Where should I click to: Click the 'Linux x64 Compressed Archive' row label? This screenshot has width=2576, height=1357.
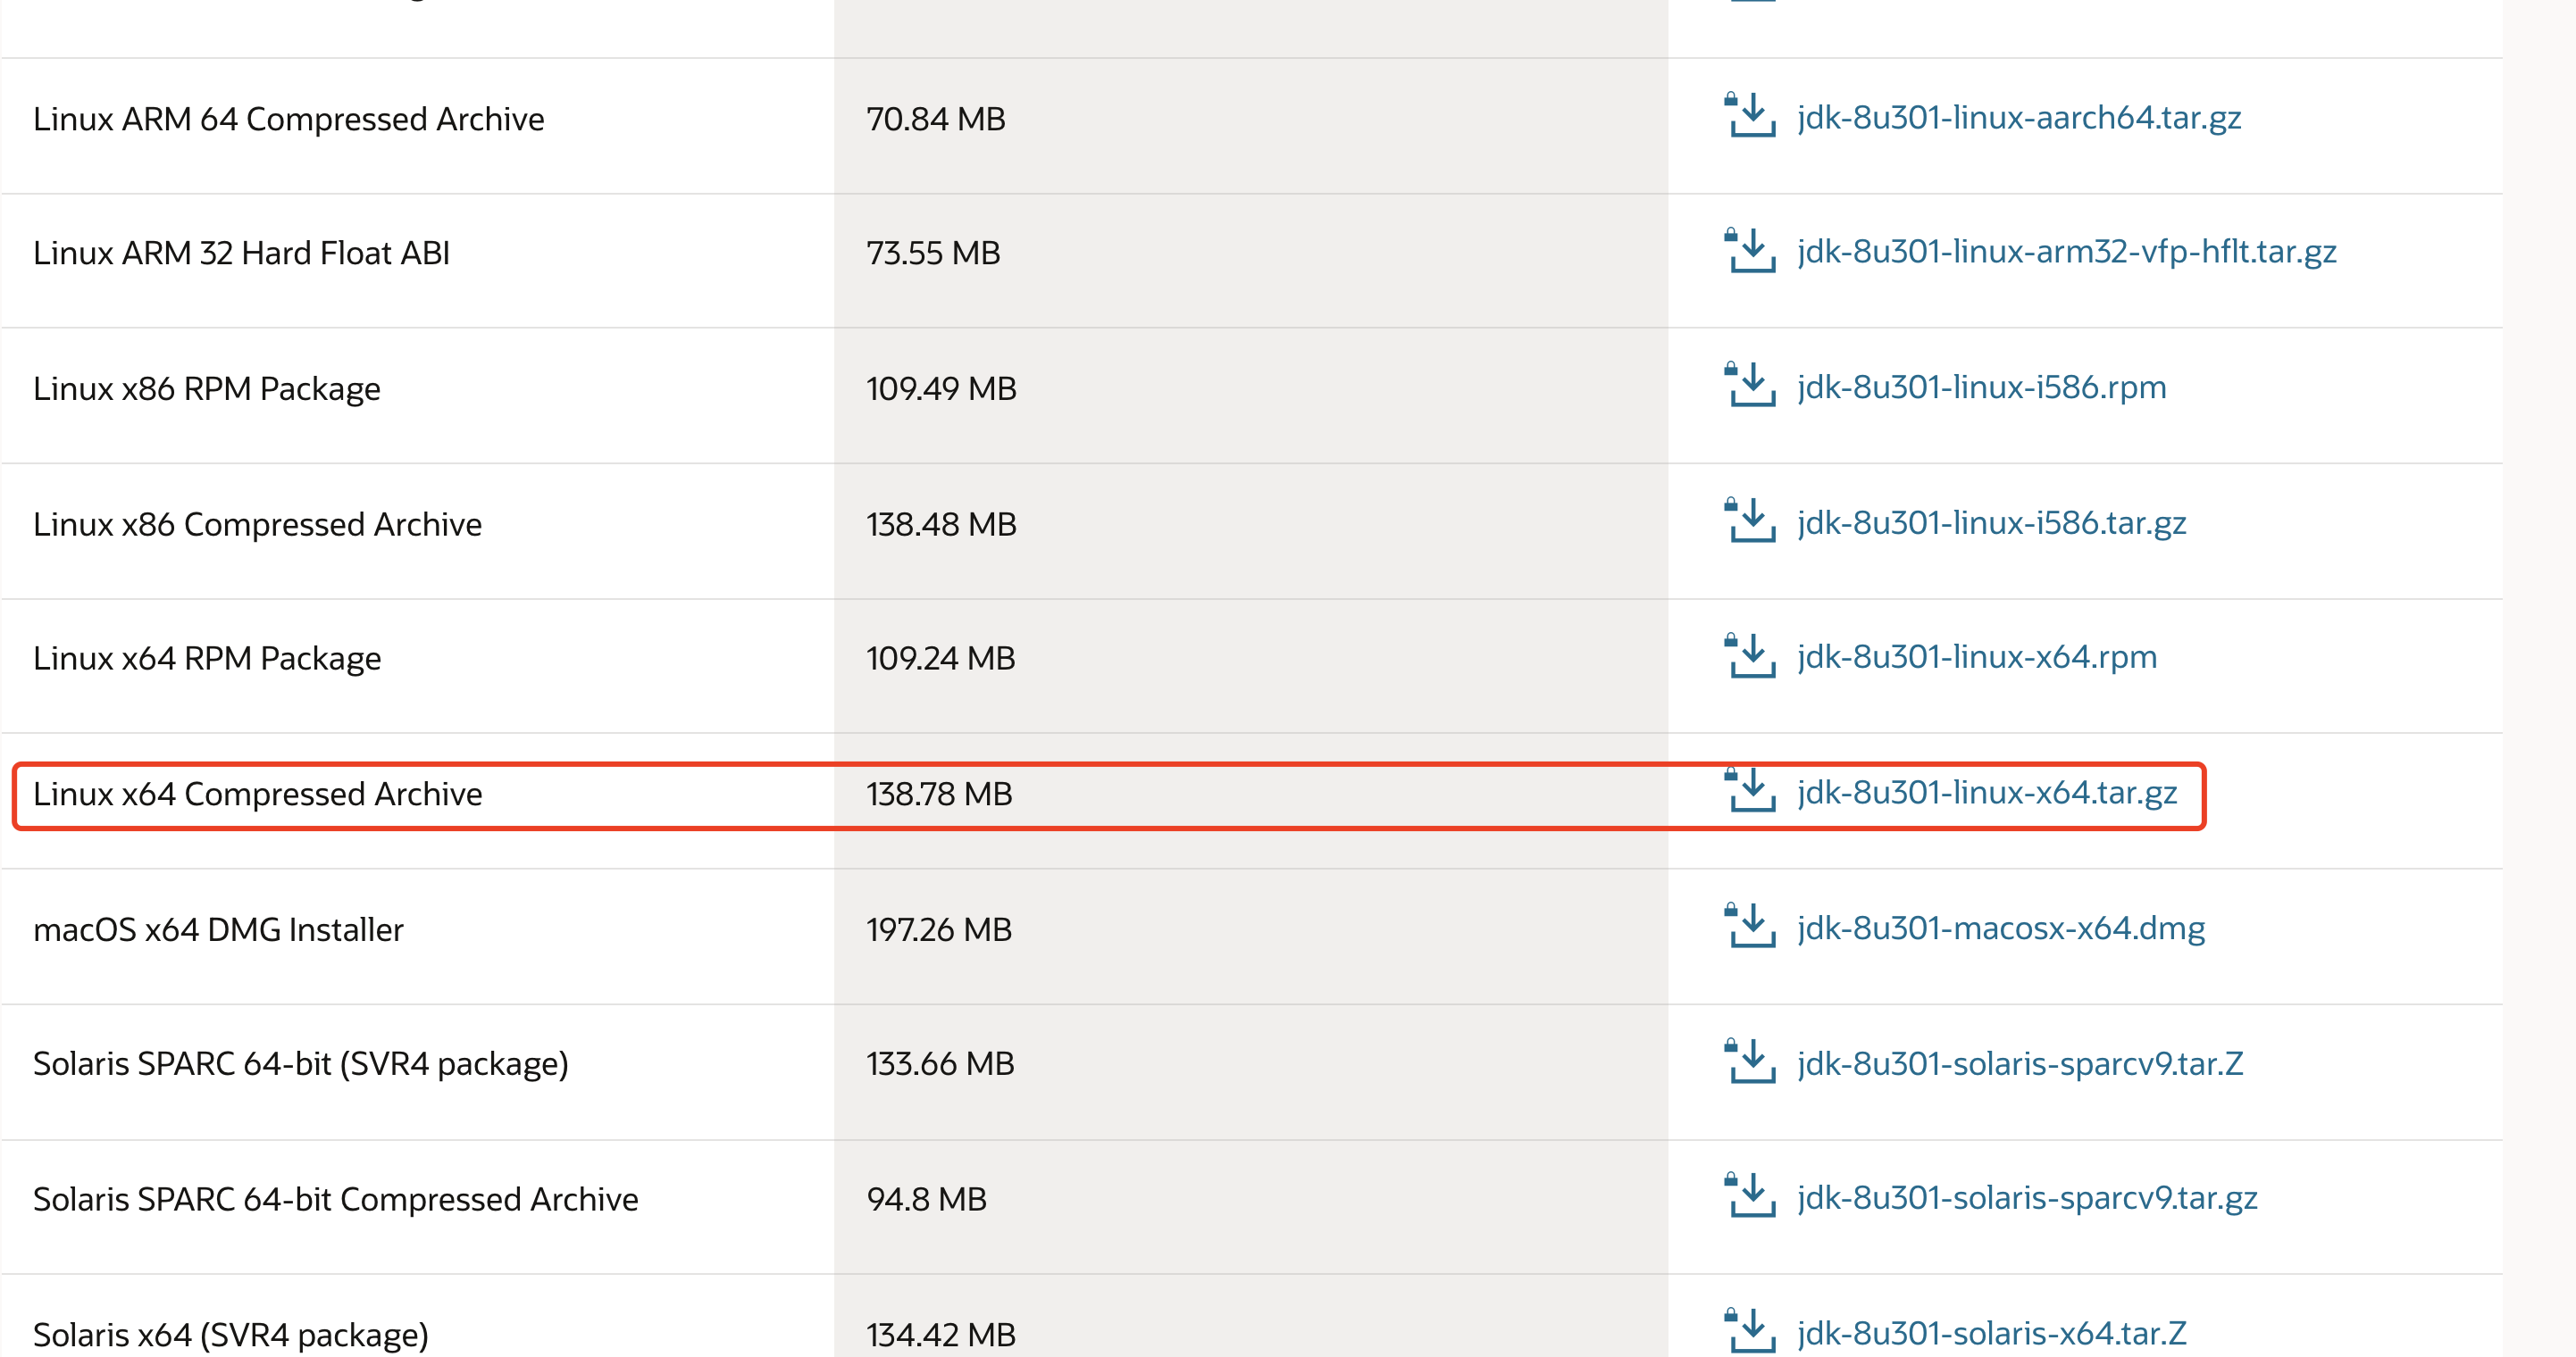(257, 795)
